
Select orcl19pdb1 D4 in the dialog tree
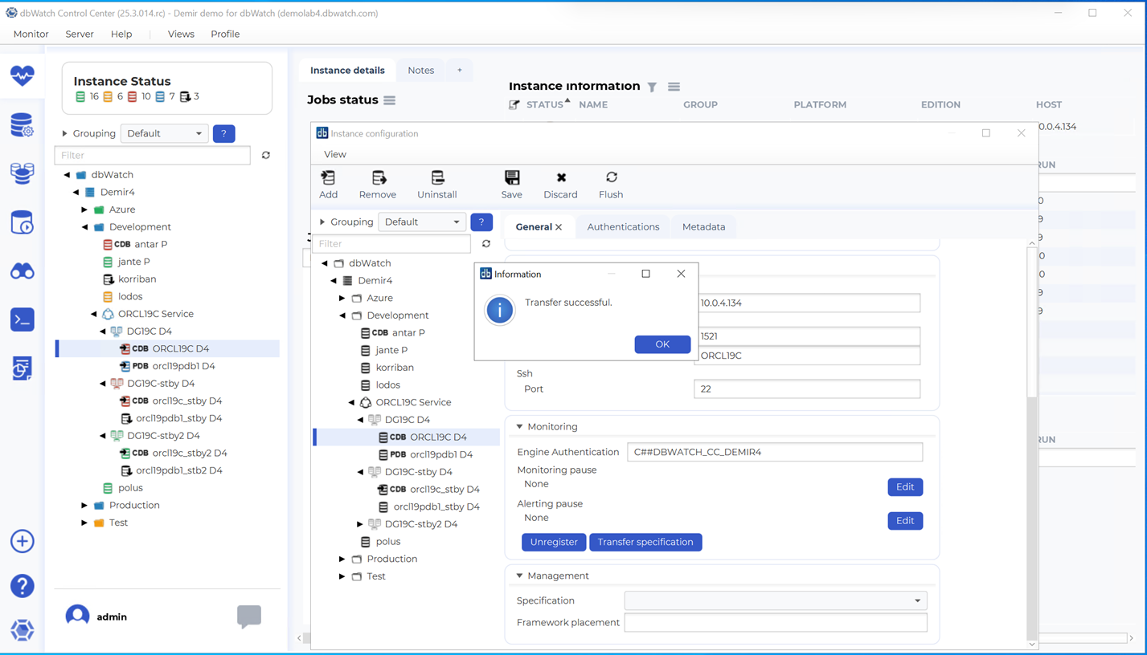(x=440, y=454)
